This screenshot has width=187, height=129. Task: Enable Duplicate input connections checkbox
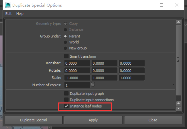point(66,100)
